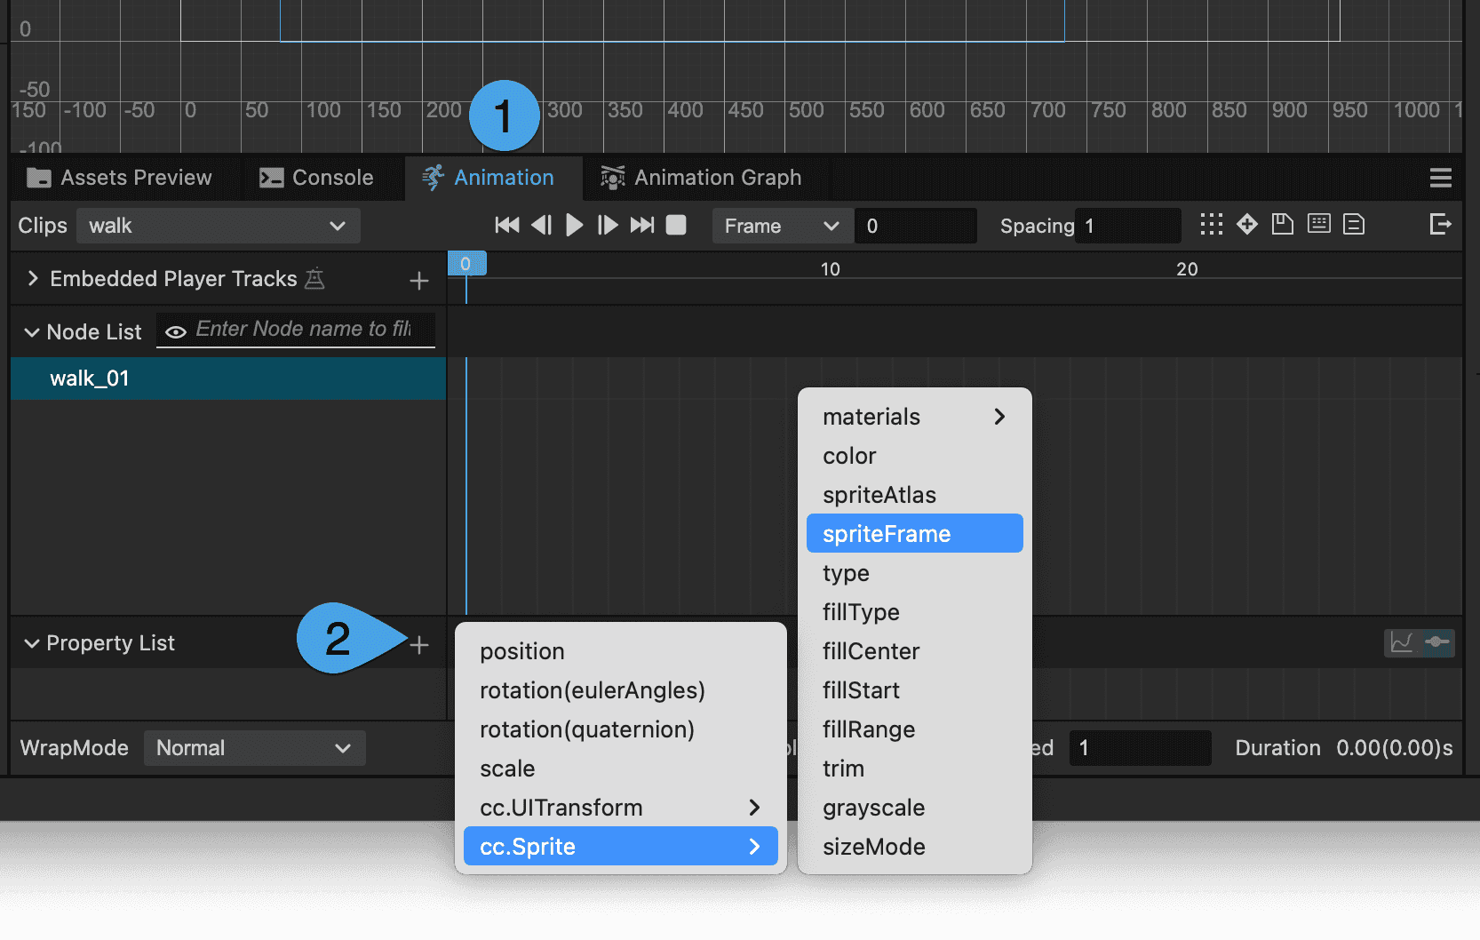Click the Duration 0.00(0.00)s readout

coord(1344,748)
